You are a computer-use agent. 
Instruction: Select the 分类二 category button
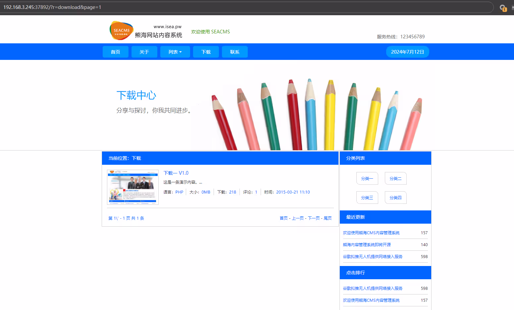(395, 179)
